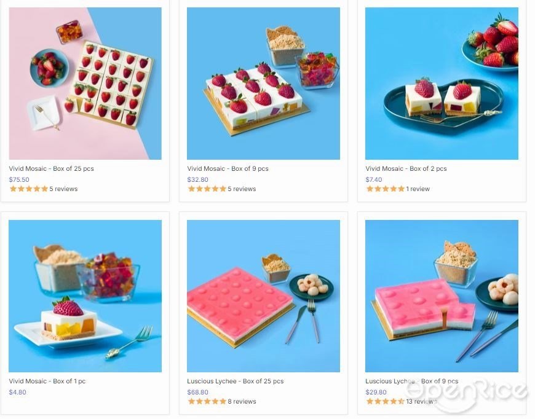Open Vivid Mosaic Box of 2 pcs image
The width and height of the screenshot is (535, 419).
[442, 84]
